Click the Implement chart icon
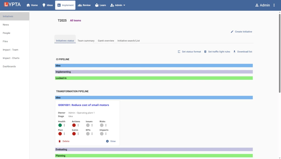This screenshot has height=159, width=281. point(59,5)
